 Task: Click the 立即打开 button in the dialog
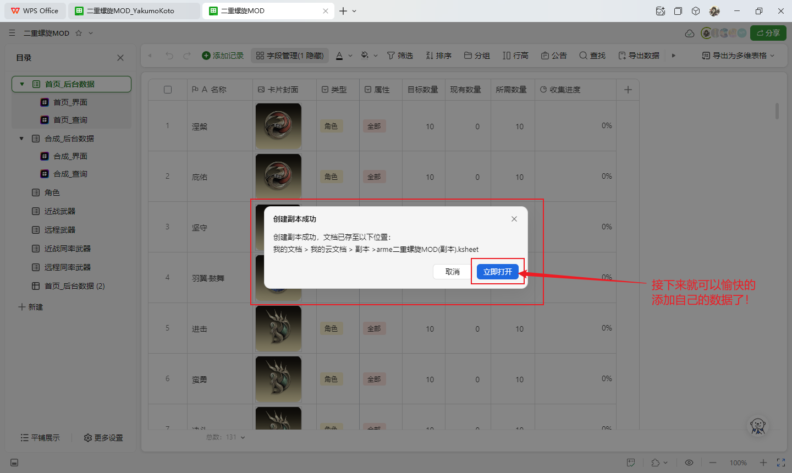pos(497,272)
